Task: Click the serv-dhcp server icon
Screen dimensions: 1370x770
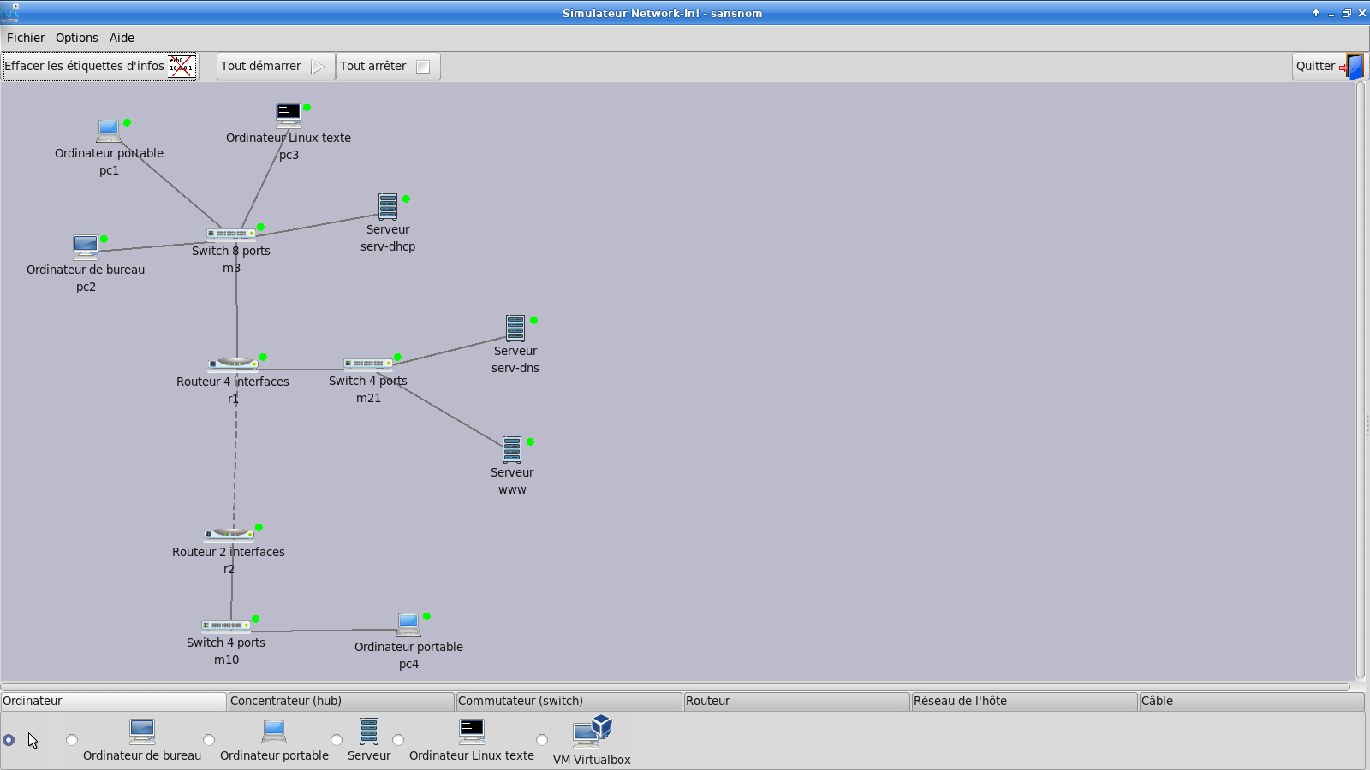Action: (388, 207)
